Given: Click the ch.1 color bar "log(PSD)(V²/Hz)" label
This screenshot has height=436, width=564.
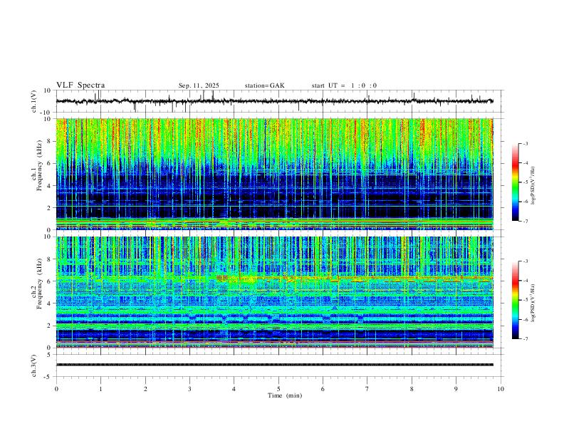Looking at the screenshot, I should pos(533,186).
